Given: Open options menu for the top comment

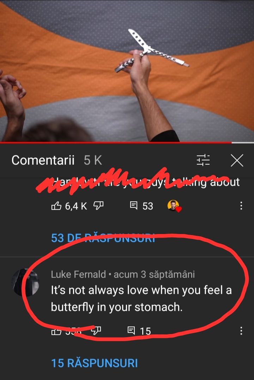Looking at the screenshot, I should (241, 206).
